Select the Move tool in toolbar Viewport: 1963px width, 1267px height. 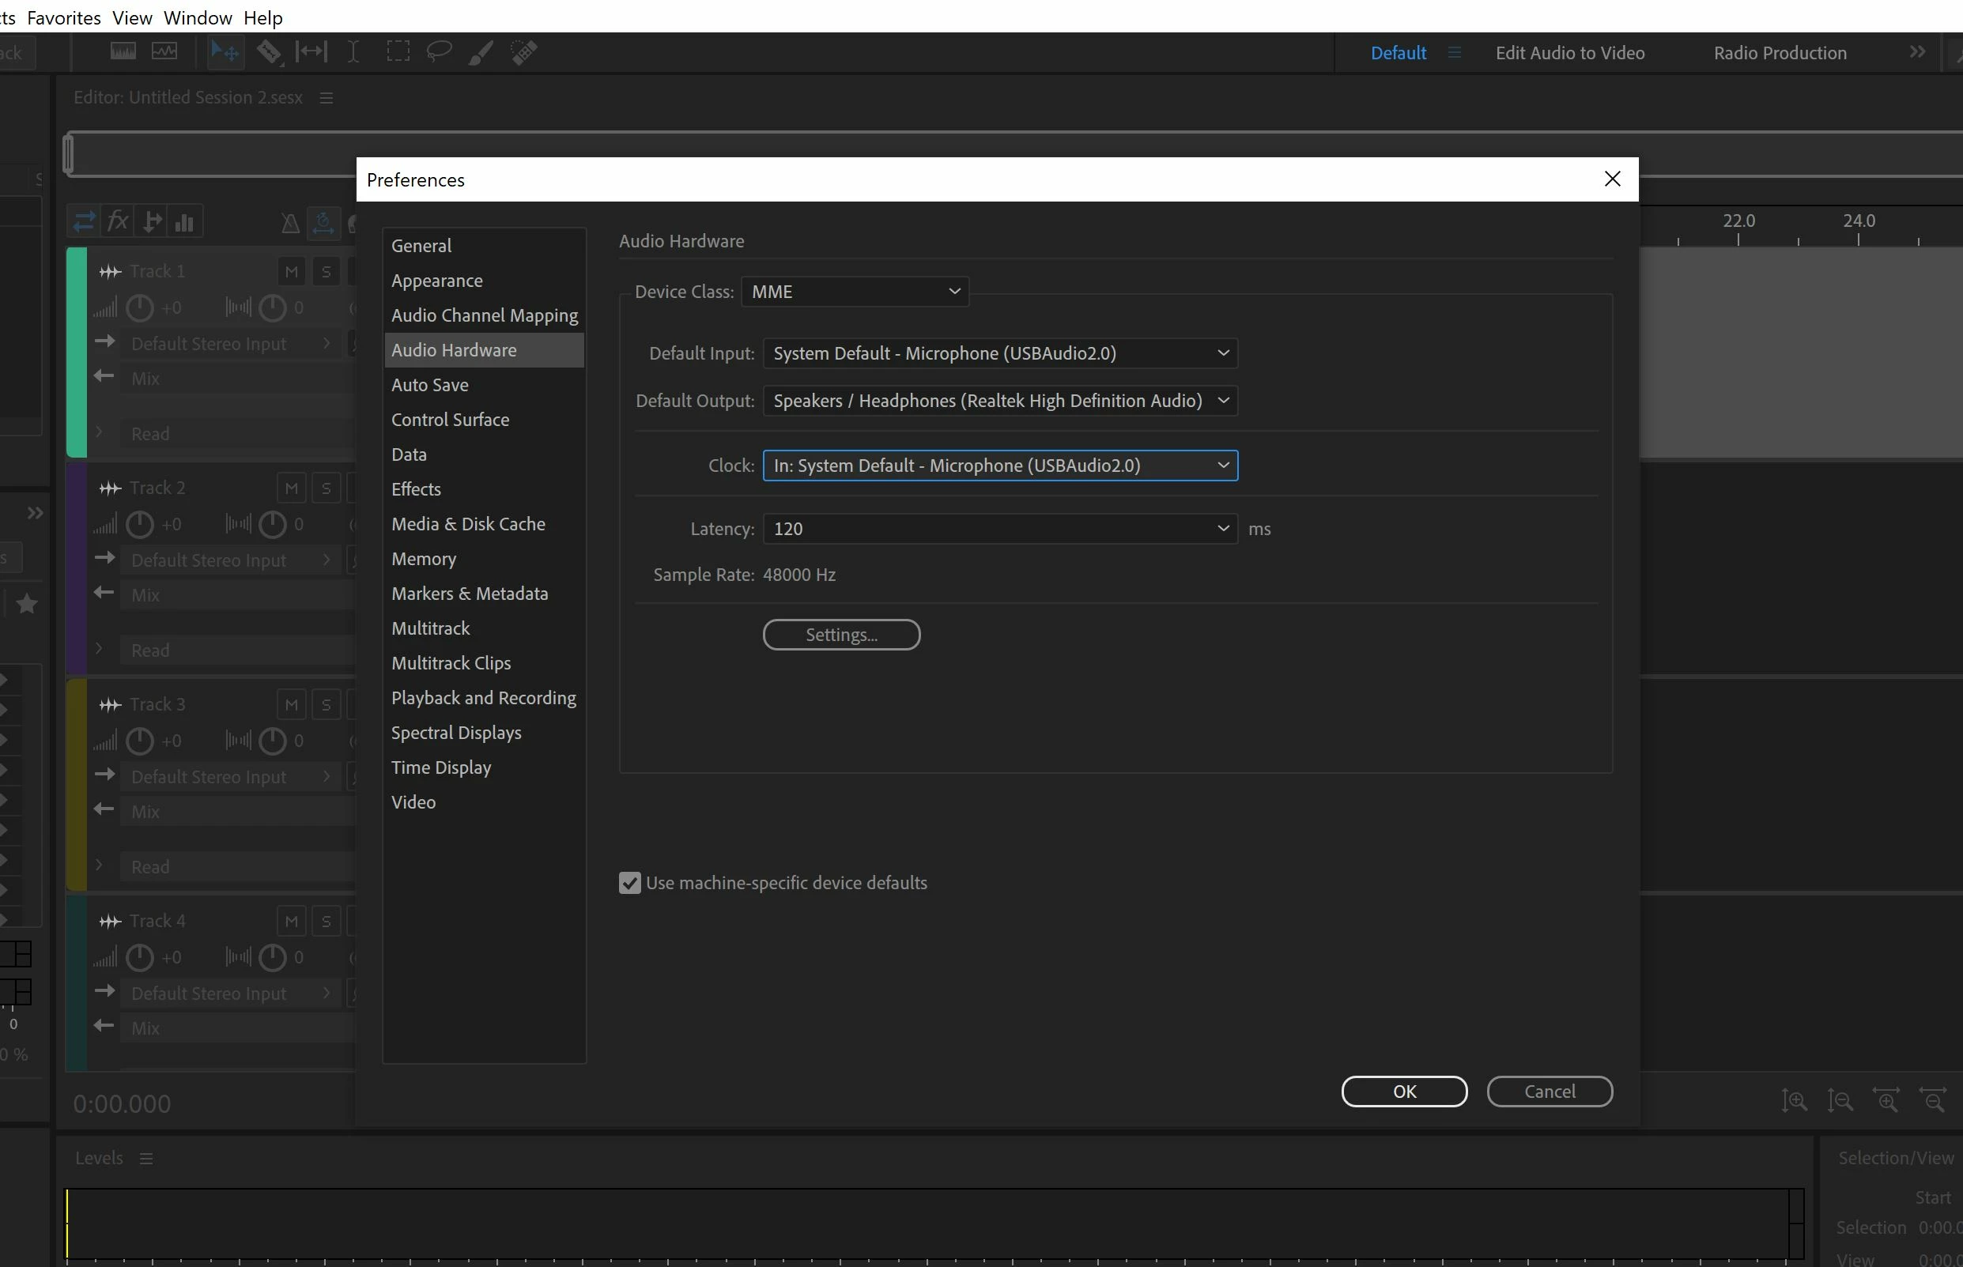click(x=224, y=53)
